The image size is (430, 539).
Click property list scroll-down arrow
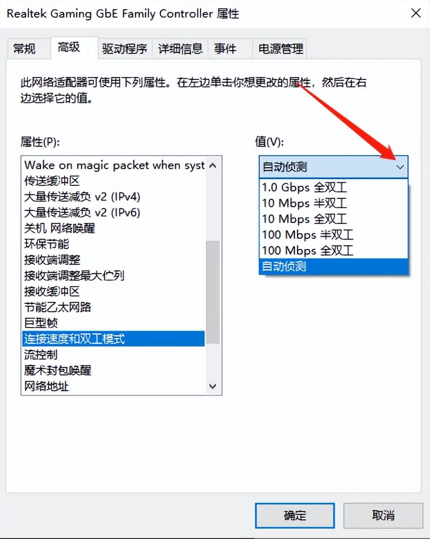point(213,387)
